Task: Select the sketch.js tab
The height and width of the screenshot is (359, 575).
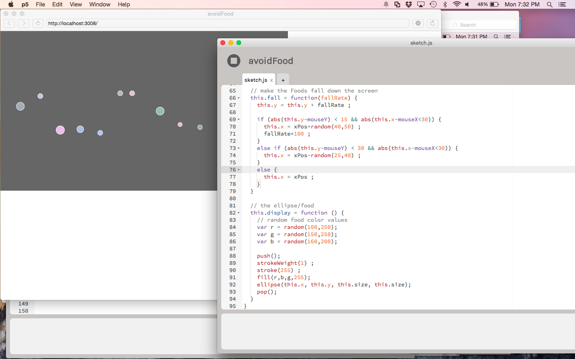Action: [x=256, y=80]
